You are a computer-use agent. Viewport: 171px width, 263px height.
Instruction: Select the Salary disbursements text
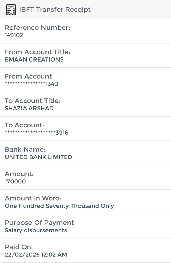36,230
